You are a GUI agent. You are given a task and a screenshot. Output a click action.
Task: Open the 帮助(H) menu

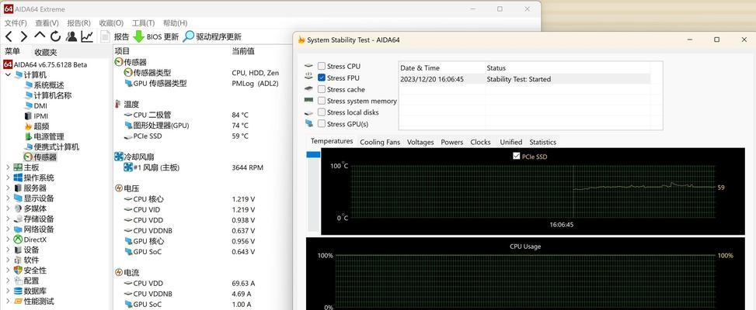click(x=175, y=23)
